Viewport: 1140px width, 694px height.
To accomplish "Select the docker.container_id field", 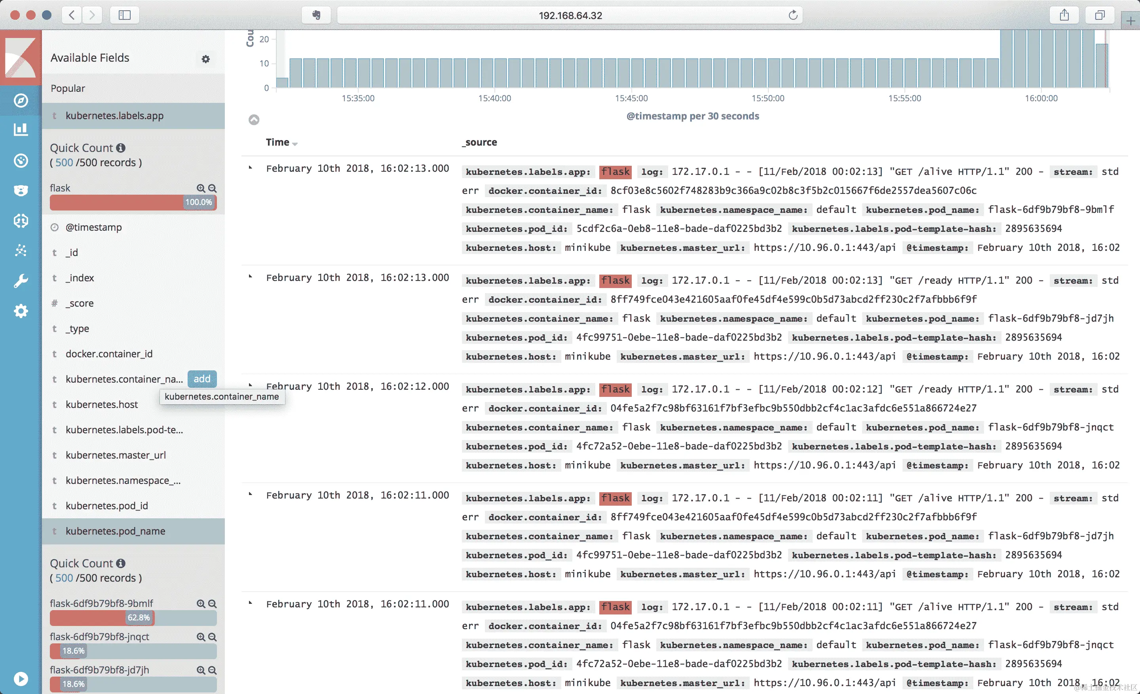I will [x=109, y=354].
